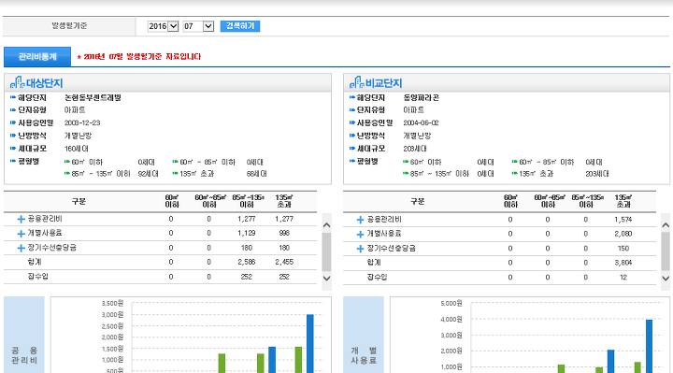Click the 구분 column header in 대상단지 table
This screenshot has width=673, height=373.
pyautogui.click(x=79, y=201)
